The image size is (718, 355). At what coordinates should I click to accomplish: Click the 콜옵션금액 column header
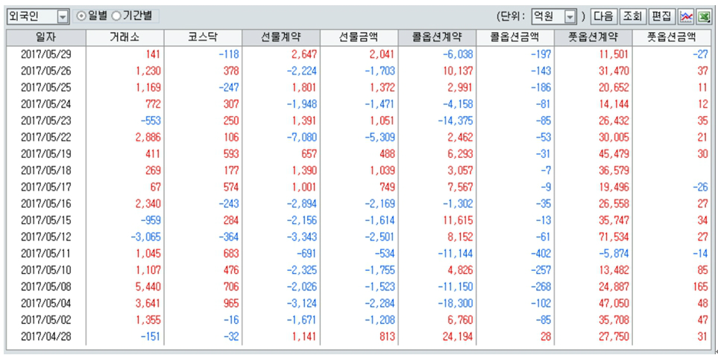(x=515, y=36)
